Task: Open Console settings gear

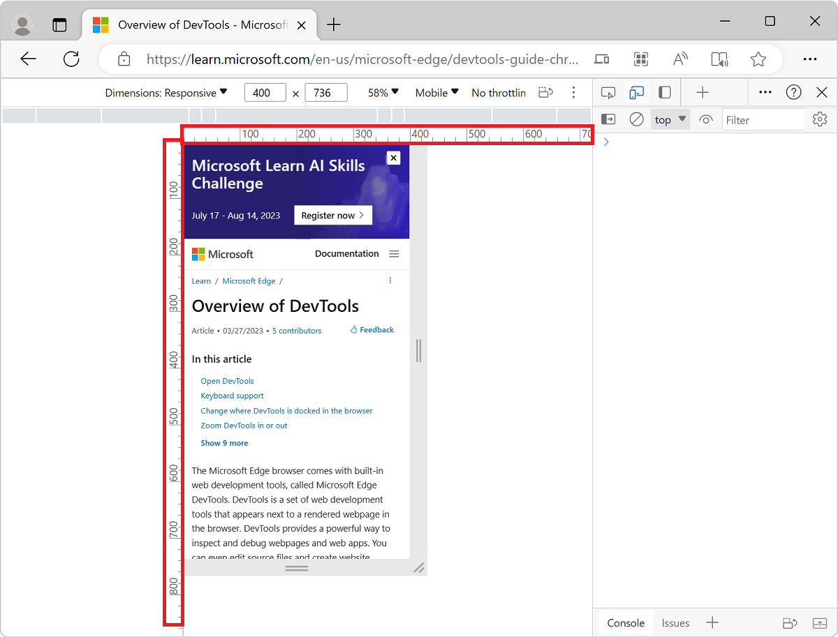Action: click(819, 120)
